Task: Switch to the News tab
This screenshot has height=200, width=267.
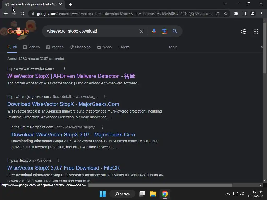Action: coord(104,47)
